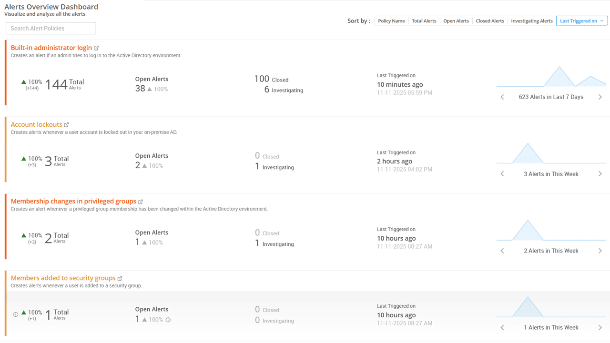
Task: Sort alerts by Policy Name
Action: point(391,20)
